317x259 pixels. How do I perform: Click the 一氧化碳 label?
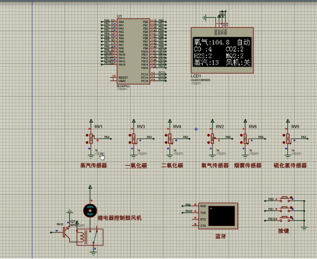136,166
